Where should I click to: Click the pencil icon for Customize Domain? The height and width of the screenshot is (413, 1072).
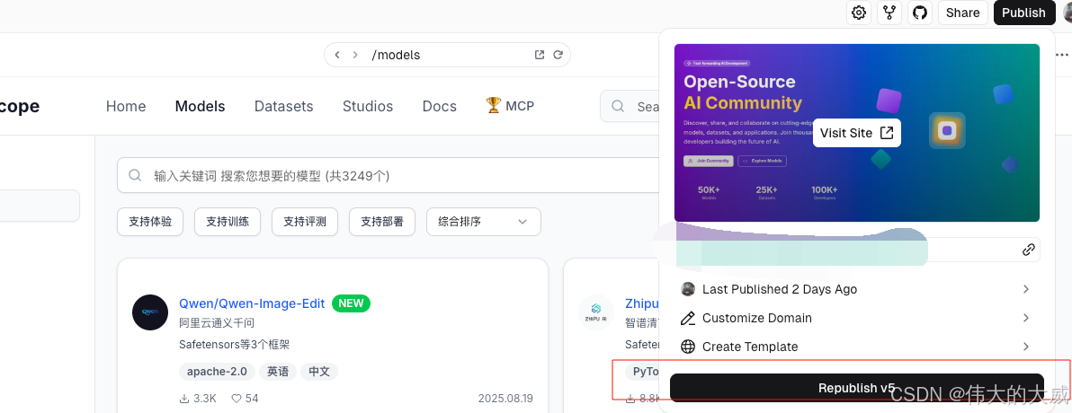click(689, 318)
